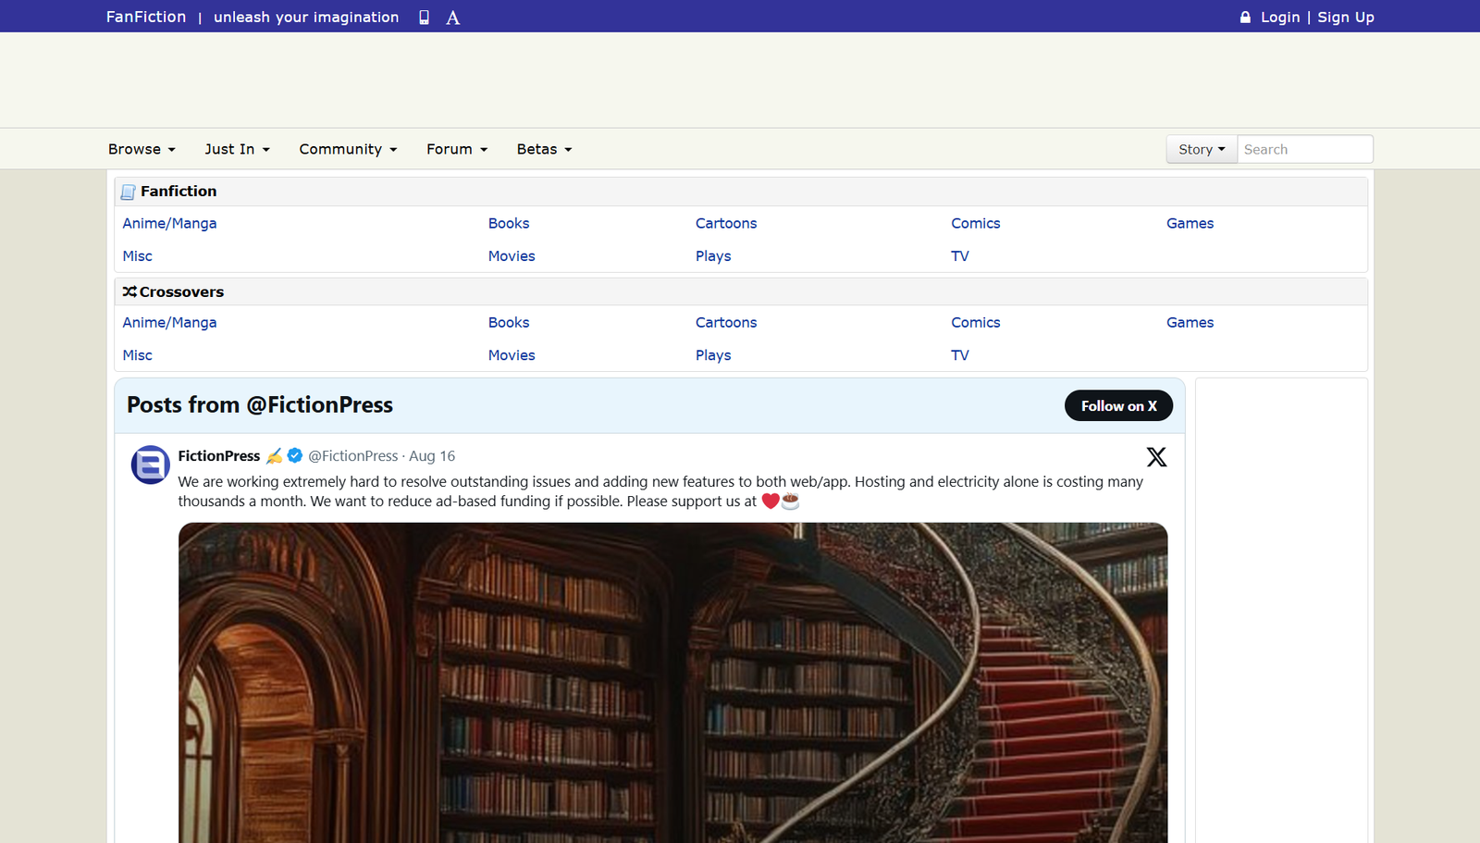Open Fanfiction Books category

pos(509,223)
